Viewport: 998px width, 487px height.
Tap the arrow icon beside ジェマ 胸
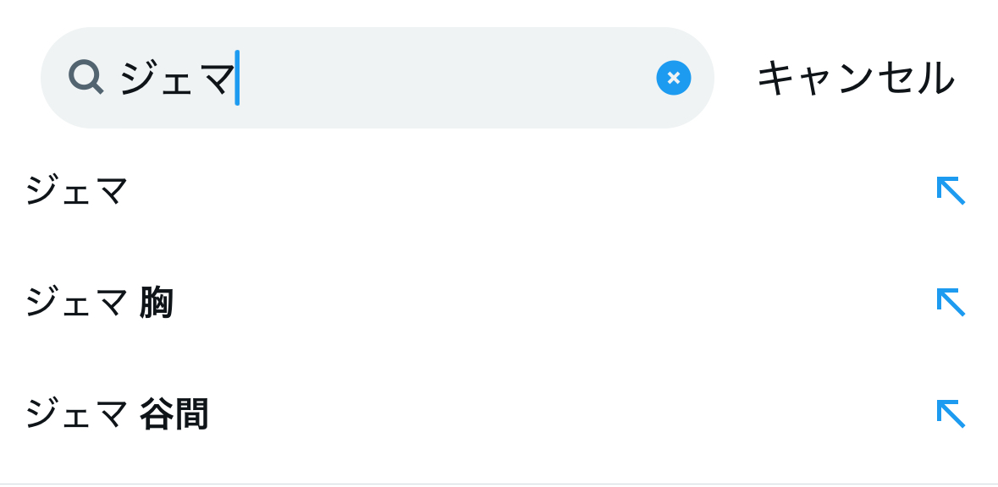(951, 302)
